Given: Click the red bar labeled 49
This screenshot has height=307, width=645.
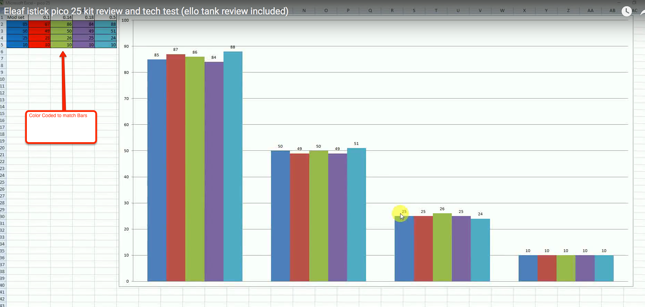Looking at the screenshot, I should tap(299, 217).
